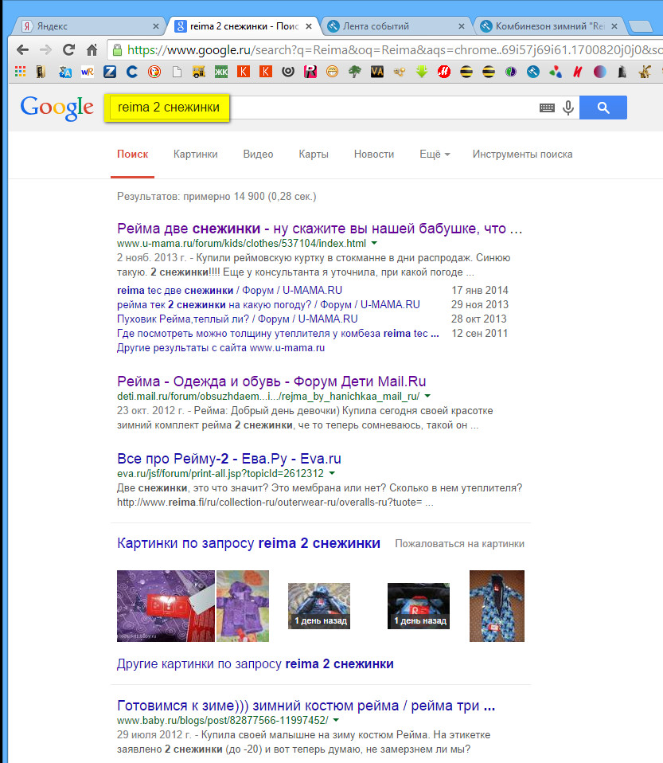Open the home page via house icon
This screenshot has height=763, width=663.
pos(92,49)
